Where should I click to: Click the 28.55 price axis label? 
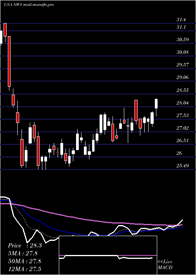(x=183, y=90)
